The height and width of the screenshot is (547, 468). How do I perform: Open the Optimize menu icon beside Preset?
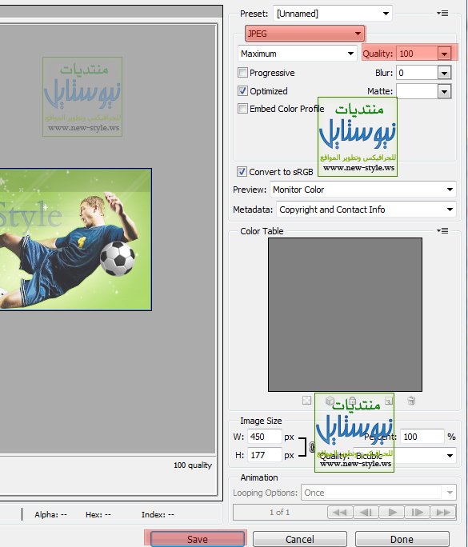tap(442, 14)
